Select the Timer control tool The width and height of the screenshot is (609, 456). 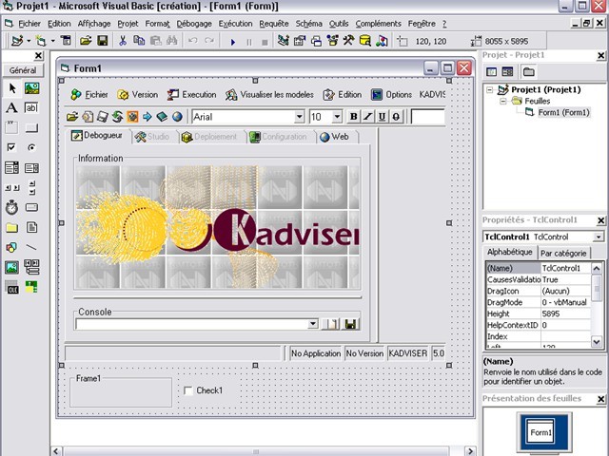[x=12, y=207]
